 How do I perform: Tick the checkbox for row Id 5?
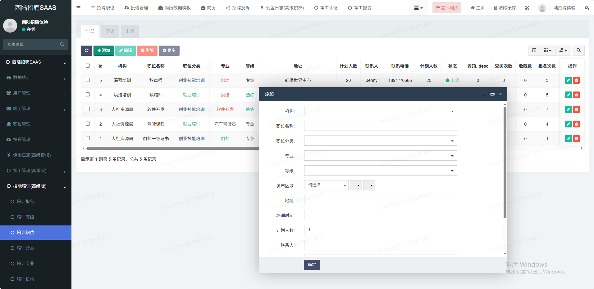[88, 80]
